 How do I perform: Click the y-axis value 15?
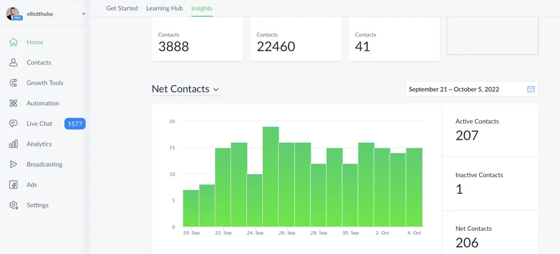pos(172,148)
